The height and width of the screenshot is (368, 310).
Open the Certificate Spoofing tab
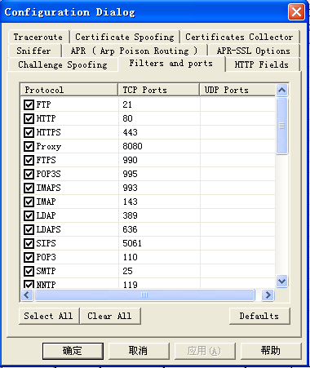point(125,37)
